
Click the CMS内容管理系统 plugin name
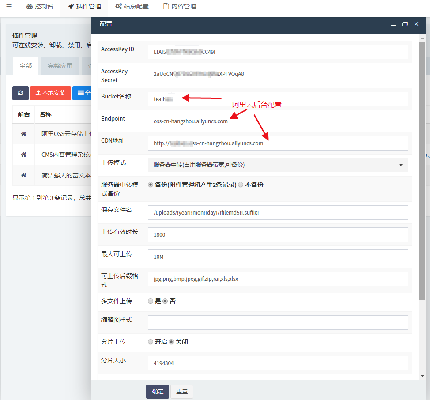tap(66, 155)
